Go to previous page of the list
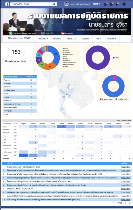This screenshot has width=133, height=210. click(x=125, y=203)
